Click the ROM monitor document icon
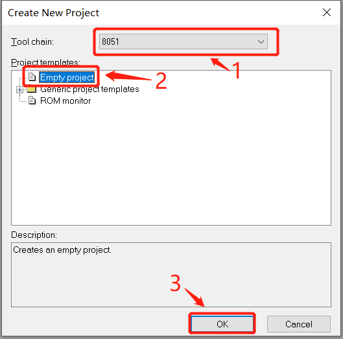The width and height of the screenshot is (343, 339). tap(32, 100)
